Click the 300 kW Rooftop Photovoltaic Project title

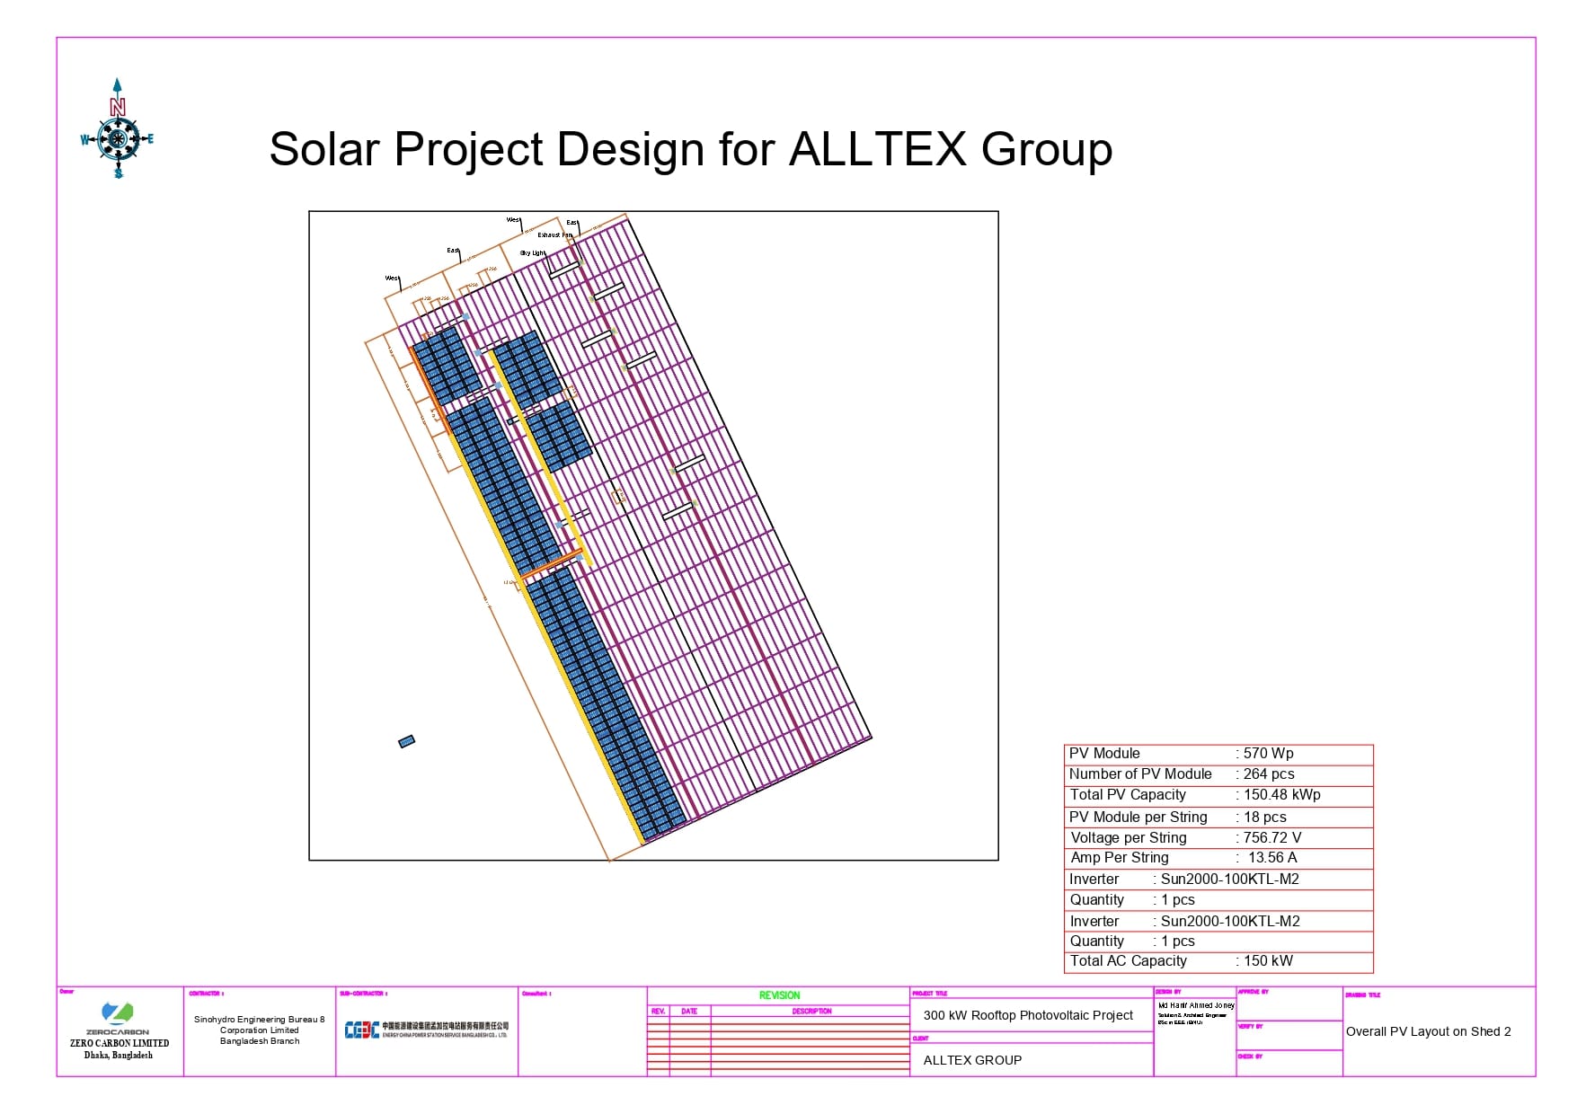point(1028,1016)
